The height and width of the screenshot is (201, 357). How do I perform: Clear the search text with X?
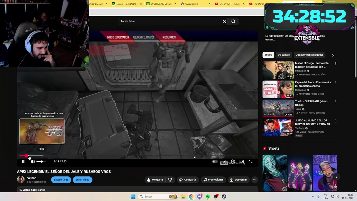click(224, 21)
